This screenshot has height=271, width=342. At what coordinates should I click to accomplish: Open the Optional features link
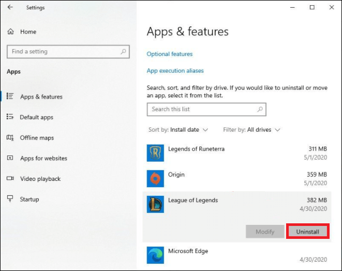170,54
